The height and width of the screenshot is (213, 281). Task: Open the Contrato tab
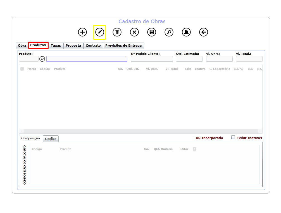pos(93,46)
